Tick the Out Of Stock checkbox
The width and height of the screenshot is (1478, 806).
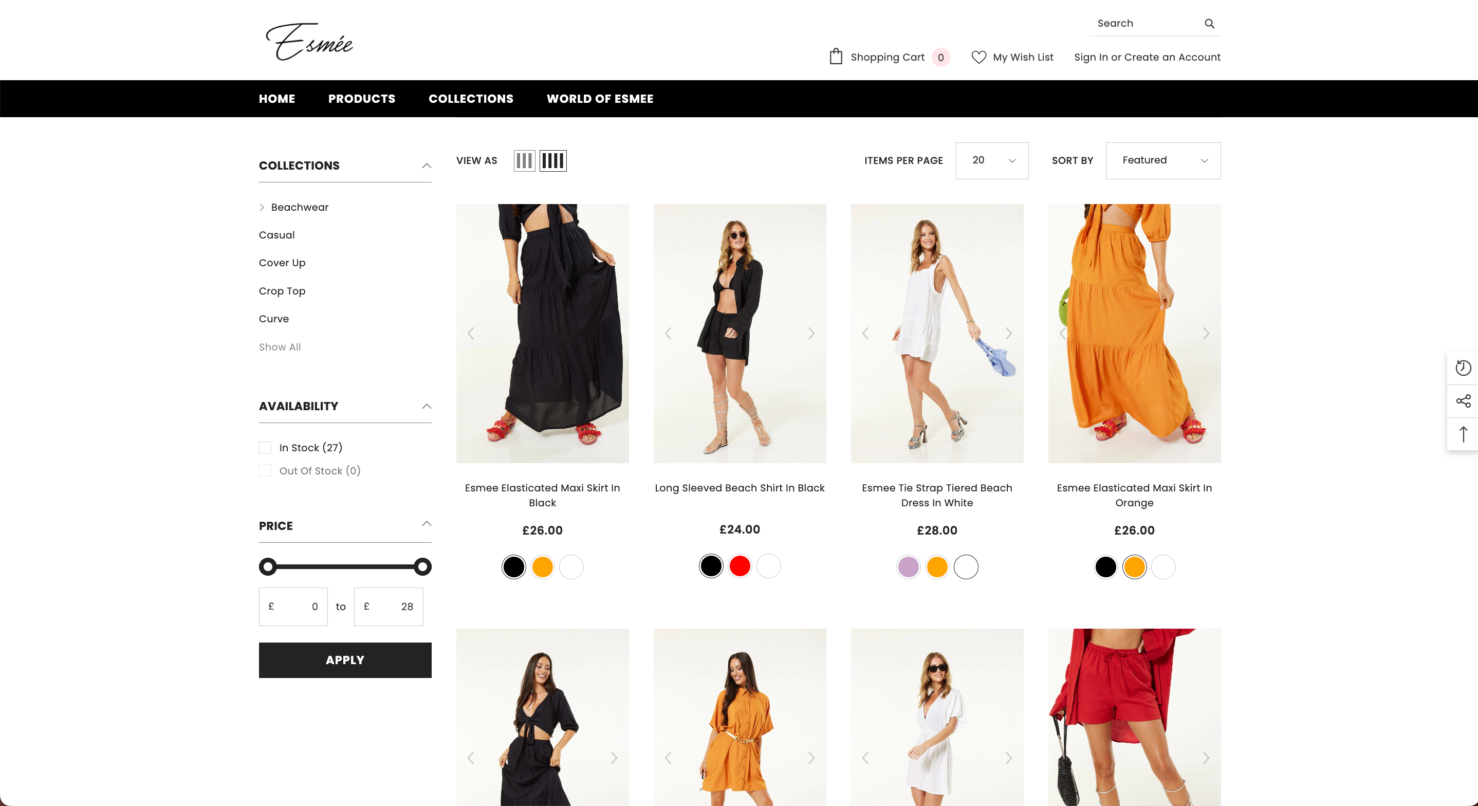(265, 471)
